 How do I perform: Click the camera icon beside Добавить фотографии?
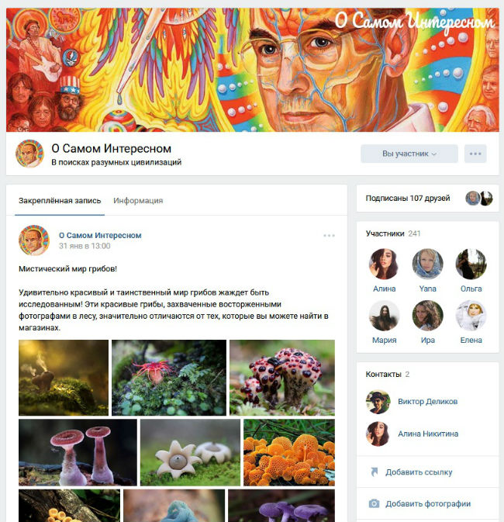(x=374, y=503)
